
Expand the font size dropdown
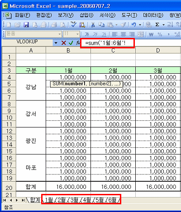tap(77, 34)
